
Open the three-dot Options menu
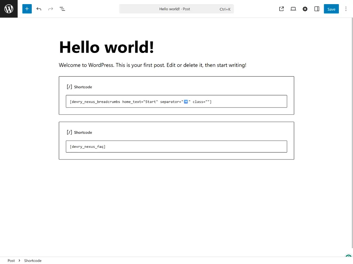346,9
